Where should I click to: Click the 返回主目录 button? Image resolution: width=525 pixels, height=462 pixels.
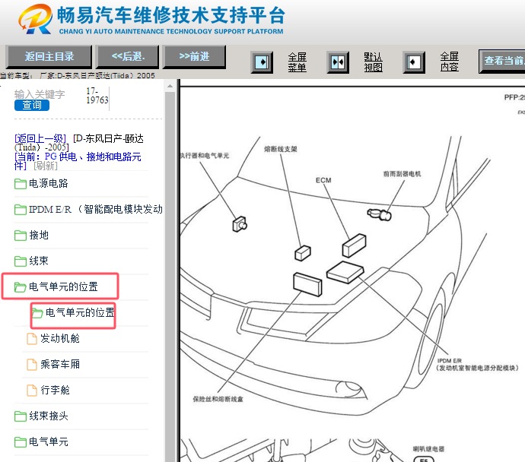pyautogui.click(x=49, y=56)
